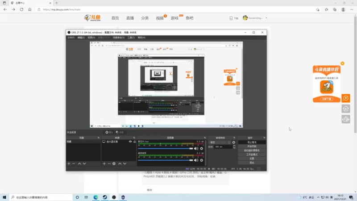Viewport: 357px width, 201px height.
Task: Open 设置 from OBS controls
Action: [252, 159]
